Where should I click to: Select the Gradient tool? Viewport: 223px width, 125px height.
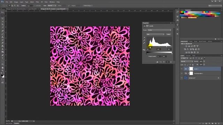(2, 46)
